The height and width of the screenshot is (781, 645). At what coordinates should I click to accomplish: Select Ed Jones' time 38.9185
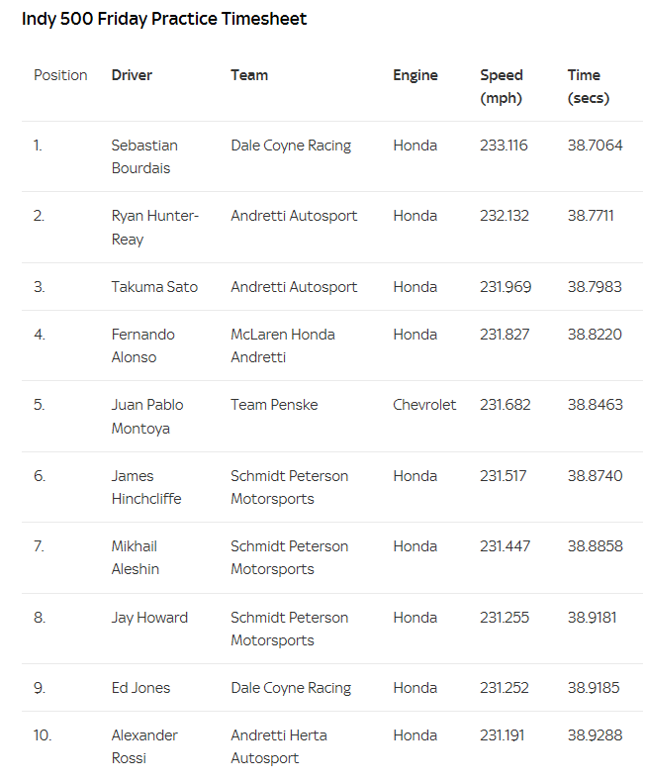pyautogui.click(x=594, y=688)
